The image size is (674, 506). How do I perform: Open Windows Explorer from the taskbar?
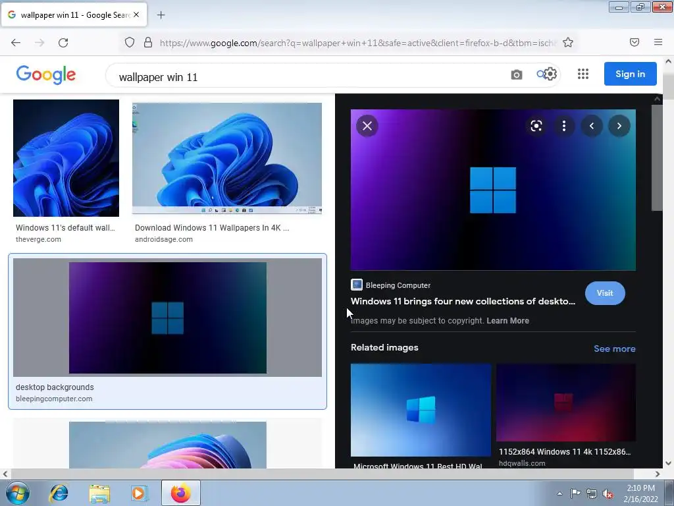point(99,493)
